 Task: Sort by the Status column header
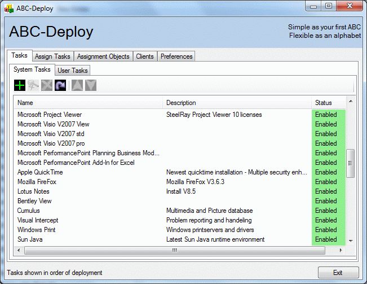tap(329, 103)
